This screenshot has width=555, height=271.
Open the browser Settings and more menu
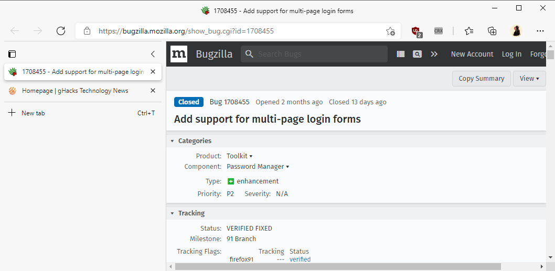(540, 31)
